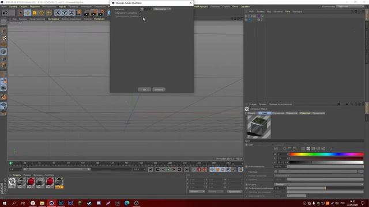This screenshot has width=369, height=207.
Task: Select the HSV color mode icon
Action: pyautogui.click(x=308, y=148)
